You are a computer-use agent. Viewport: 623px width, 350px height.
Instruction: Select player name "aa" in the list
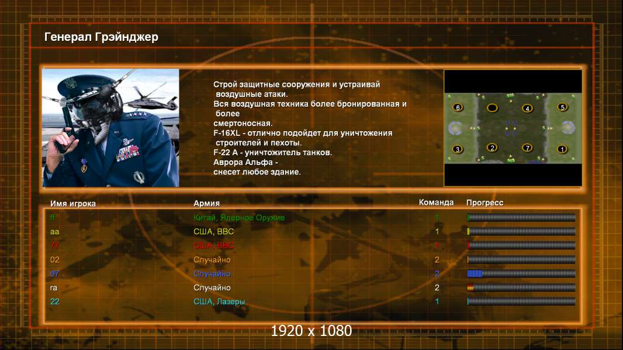pos(55,232)
